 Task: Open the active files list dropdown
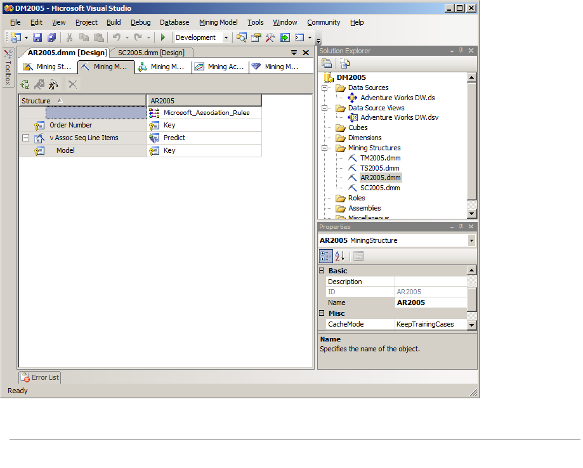pos(294,53)
